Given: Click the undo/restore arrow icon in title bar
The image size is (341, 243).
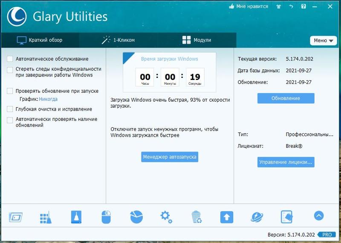Looking at the screenshot, I should coord(291,6).
